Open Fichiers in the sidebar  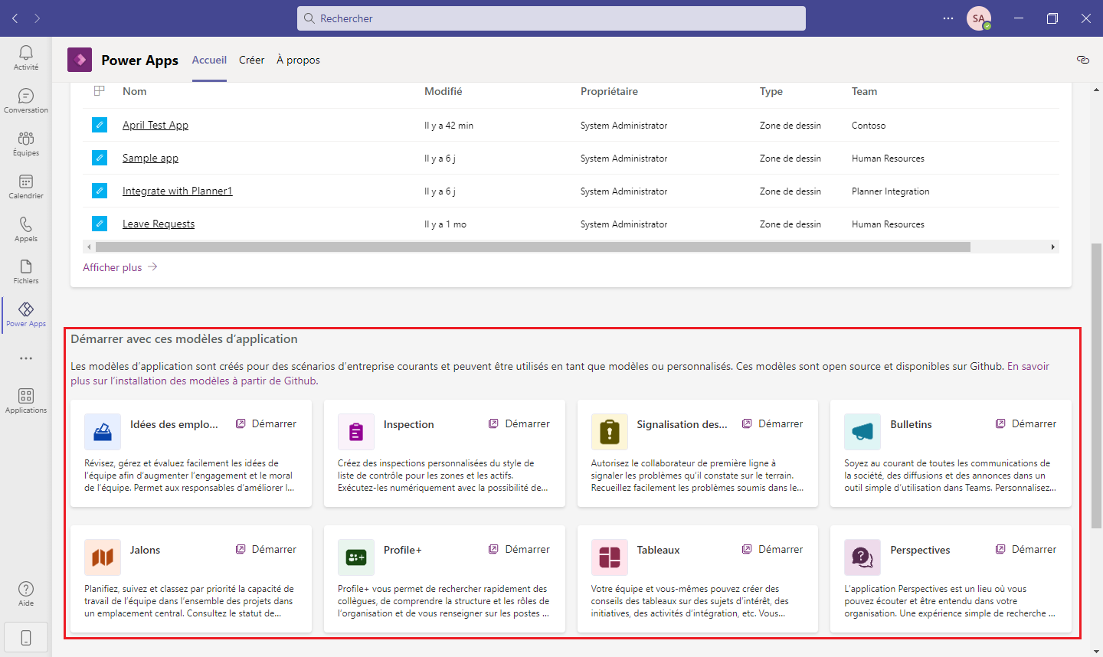click(x=26, y=271)
